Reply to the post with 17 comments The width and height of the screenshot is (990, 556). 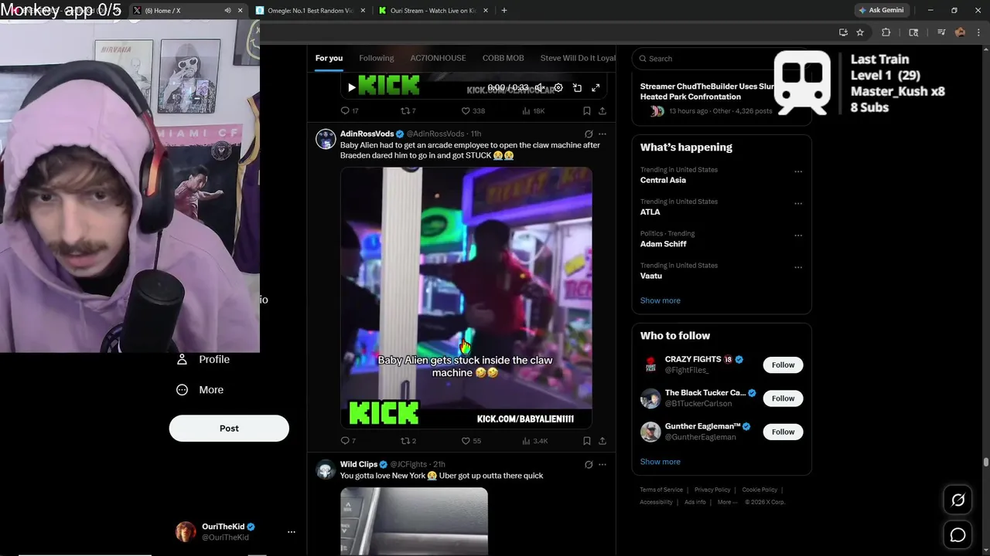[x=350, y=111]
